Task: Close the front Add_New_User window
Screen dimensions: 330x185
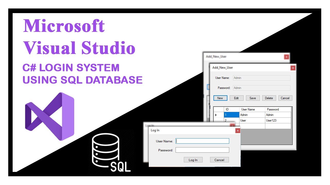Action: tap(293, 68)
